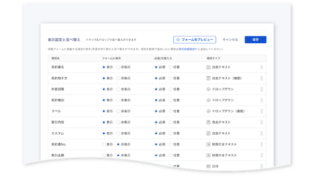Click the free-text type icon in 取引内容 row
This screenshot has width=316, height=177.
[208, 122]
